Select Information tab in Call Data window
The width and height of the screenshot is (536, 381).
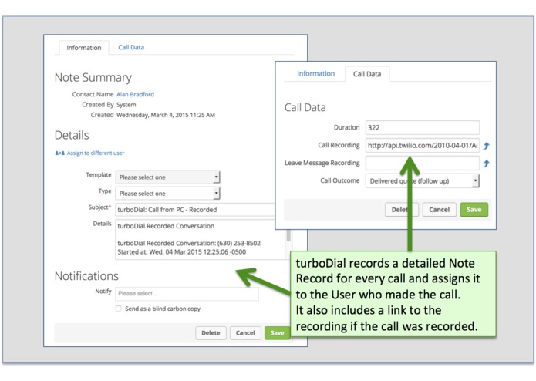(x=315, y=73)
